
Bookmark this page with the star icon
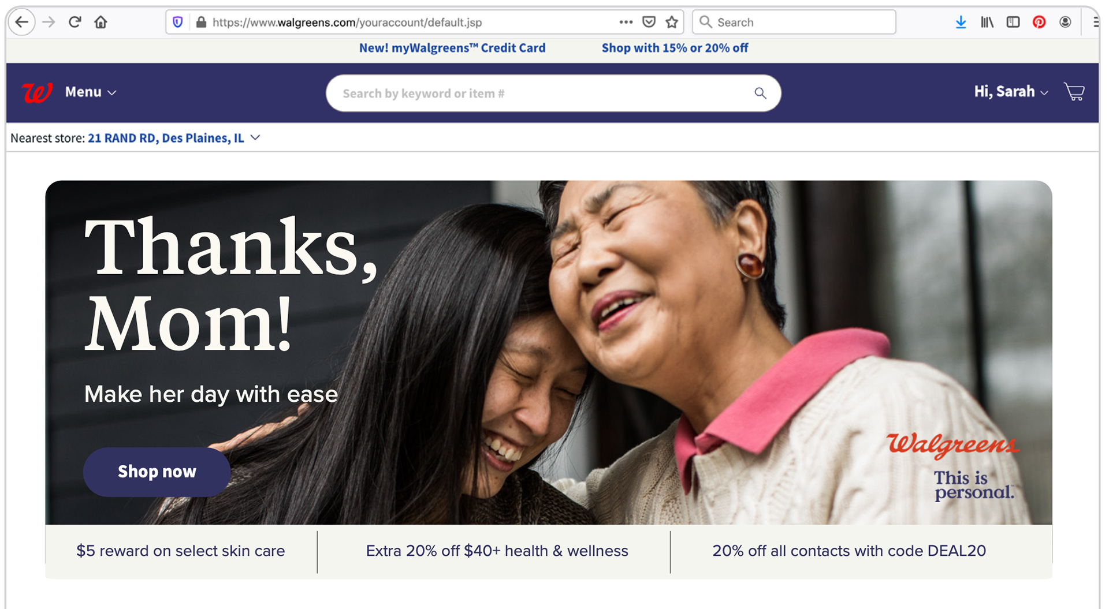click(x=671, y=23)
